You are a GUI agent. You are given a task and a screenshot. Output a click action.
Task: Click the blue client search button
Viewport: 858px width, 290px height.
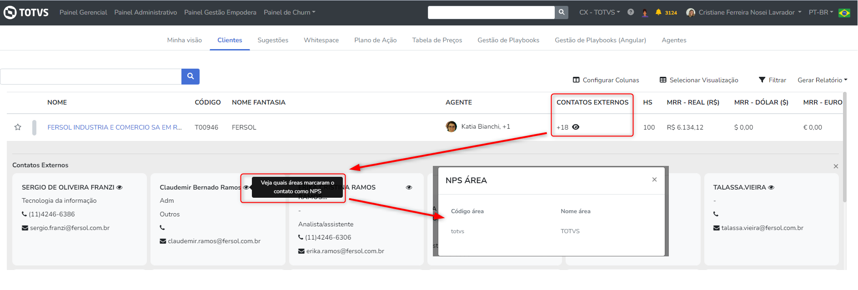tap(191, 76)
